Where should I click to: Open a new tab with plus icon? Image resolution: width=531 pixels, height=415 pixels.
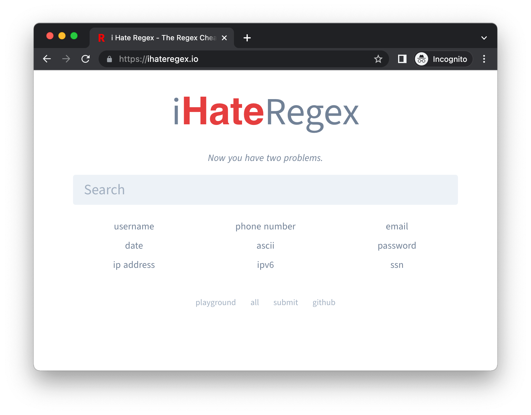click(247, 38)
